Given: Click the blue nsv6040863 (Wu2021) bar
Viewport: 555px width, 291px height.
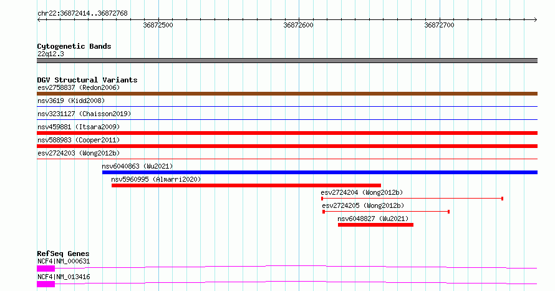Looking at the screenshot, I should [x=320, y=172].
